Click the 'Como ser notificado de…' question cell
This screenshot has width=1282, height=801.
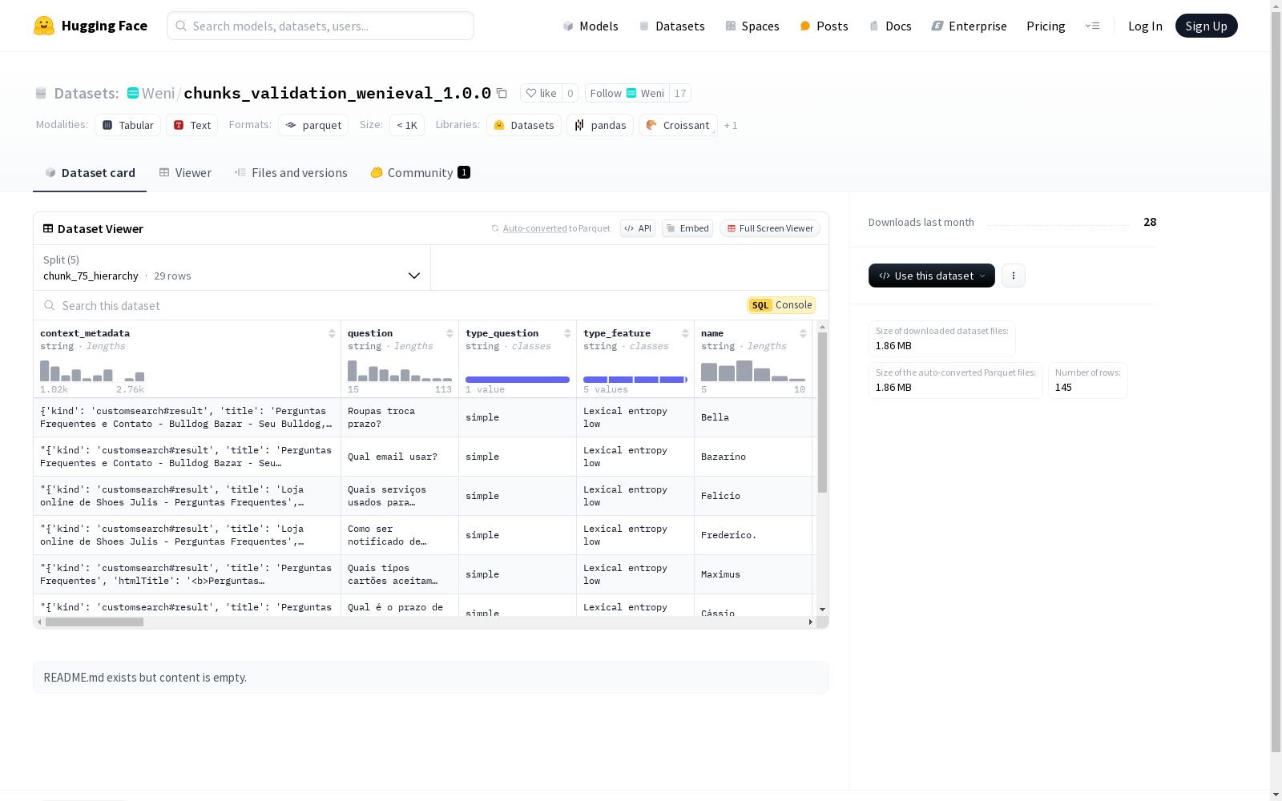(400, 535)
